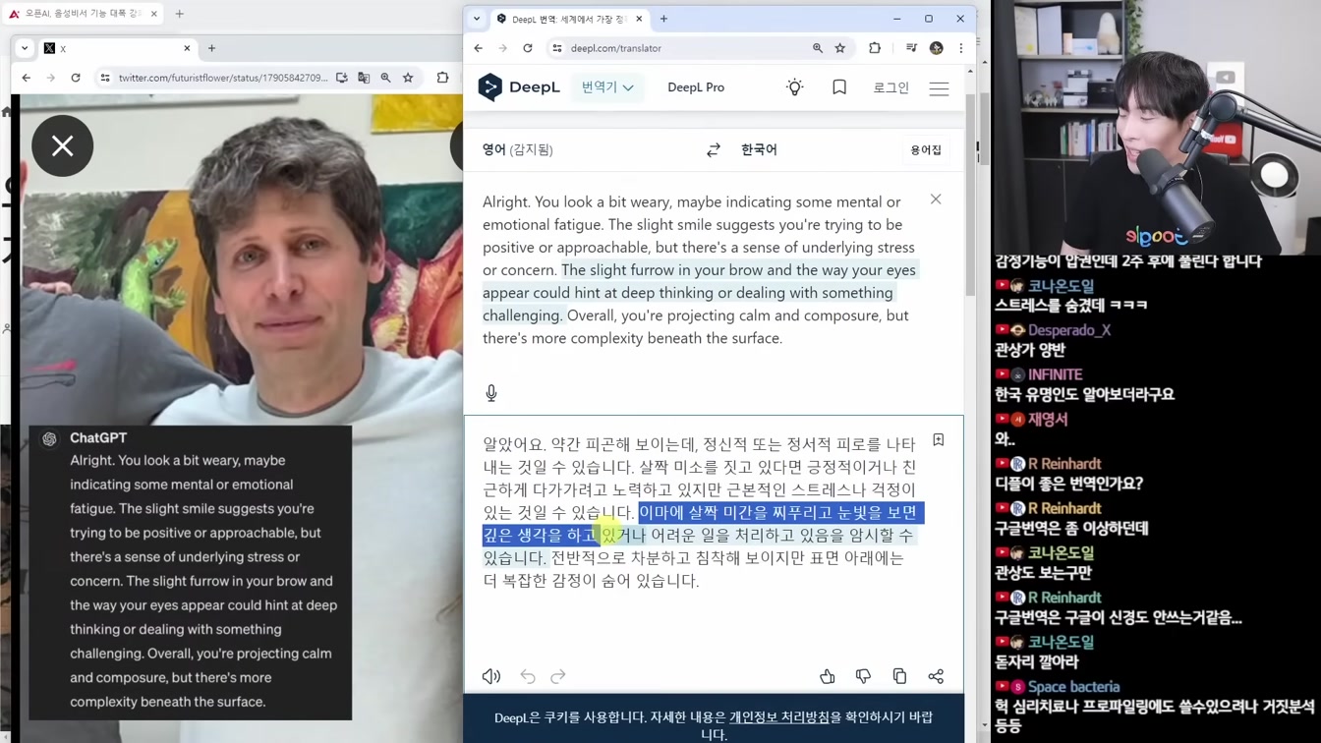Screen dimensions: 1321x743
Task: Click the twitter.com/futuristflower URL bar
Action: pyautogui.click(x=223, y=78)
